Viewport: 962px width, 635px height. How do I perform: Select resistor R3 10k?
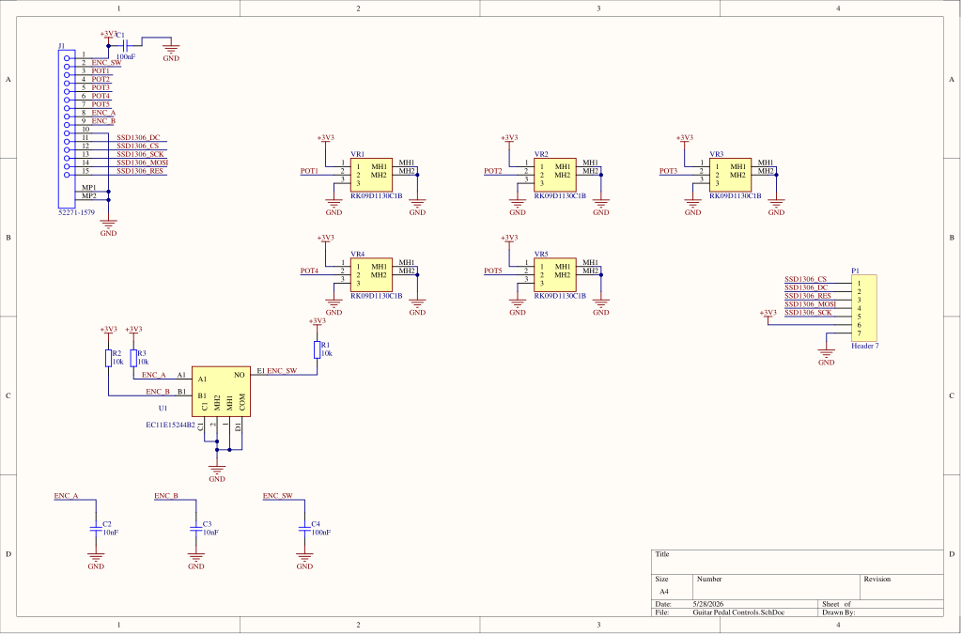coord(133,358)
